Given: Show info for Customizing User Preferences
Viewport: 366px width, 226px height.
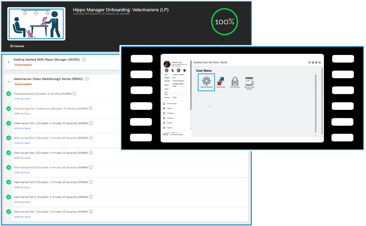Looking at the screenshot, I should 90,108.
